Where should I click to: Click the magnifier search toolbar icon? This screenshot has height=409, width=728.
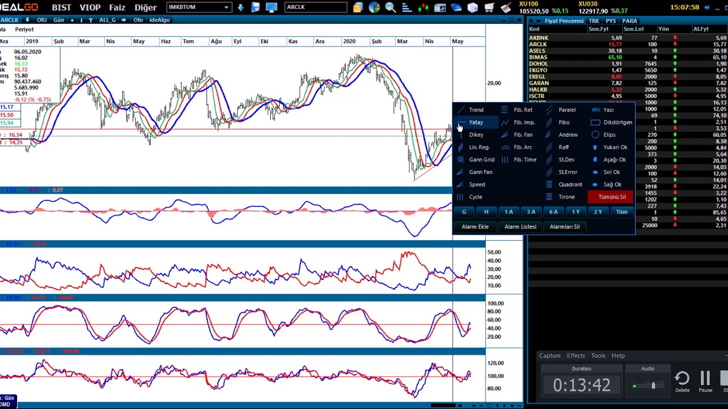(x=390, y=7)
